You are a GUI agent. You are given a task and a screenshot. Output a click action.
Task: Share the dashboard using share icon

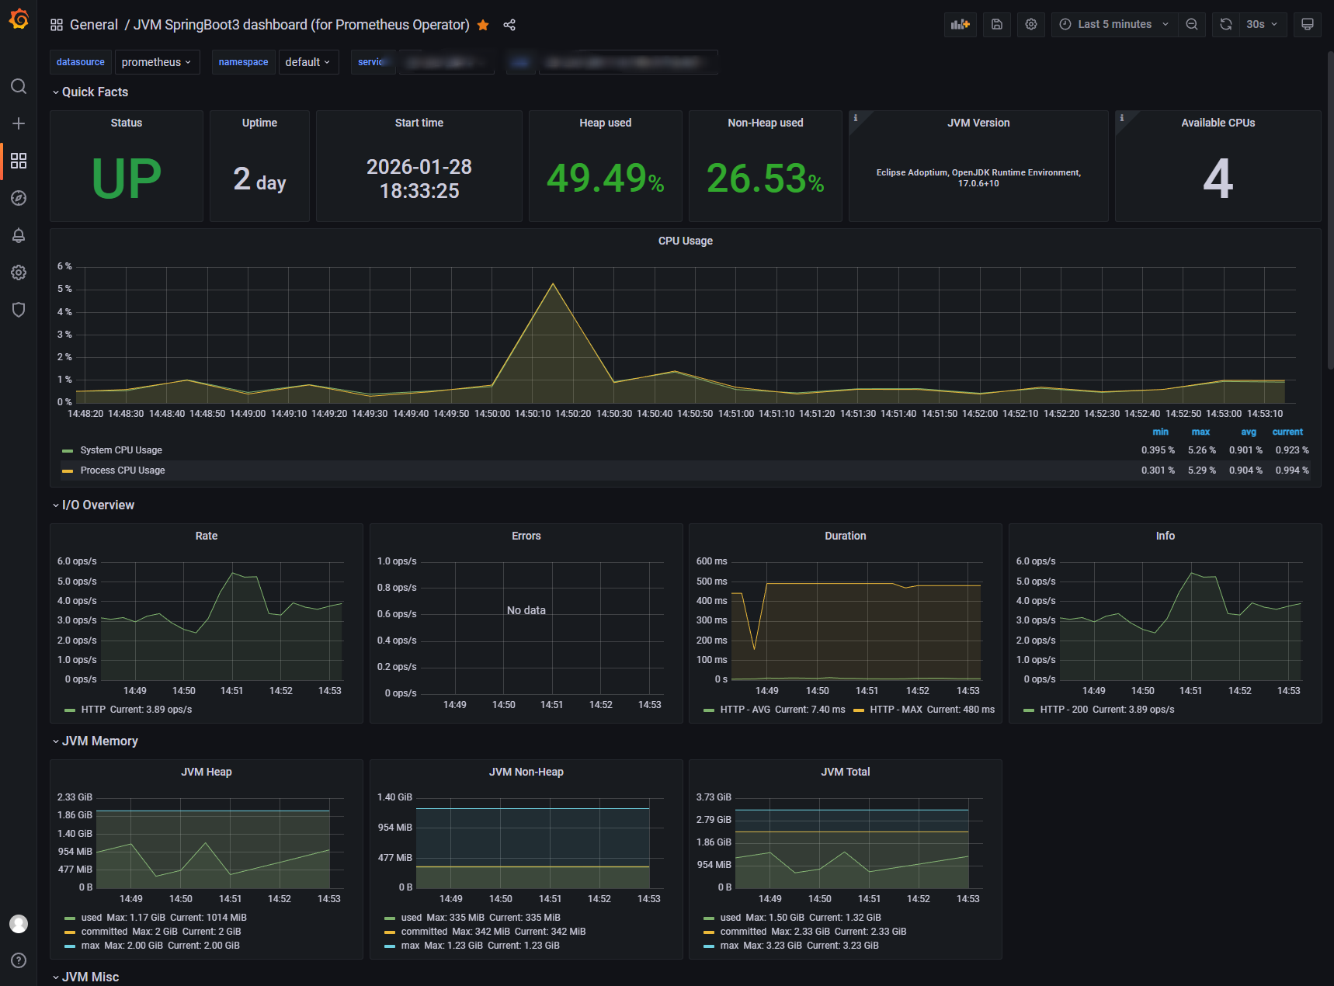coord(509,25)
